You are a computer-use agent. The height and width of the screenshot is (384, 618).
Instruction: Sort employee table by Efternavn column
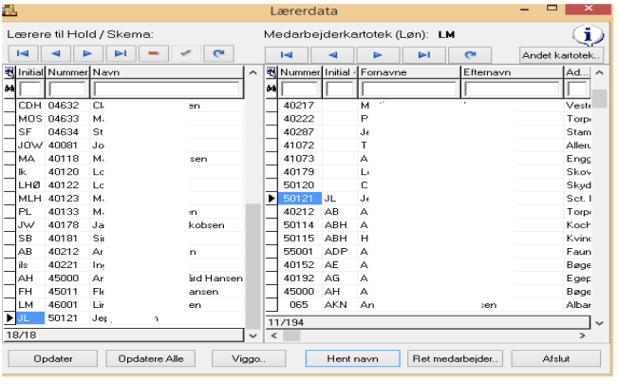[513, 72]
